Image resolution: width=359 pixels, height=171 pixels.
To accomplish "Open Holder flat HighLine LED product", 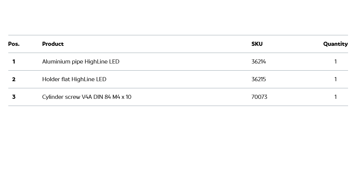I will [74, 79].
